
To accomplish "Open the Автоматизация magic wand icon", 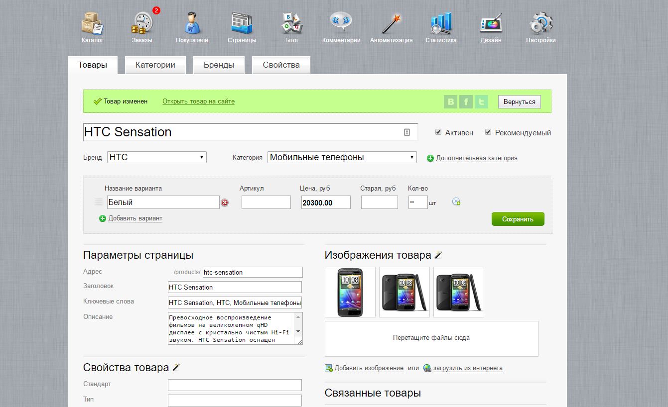I will tap(391, 23).
